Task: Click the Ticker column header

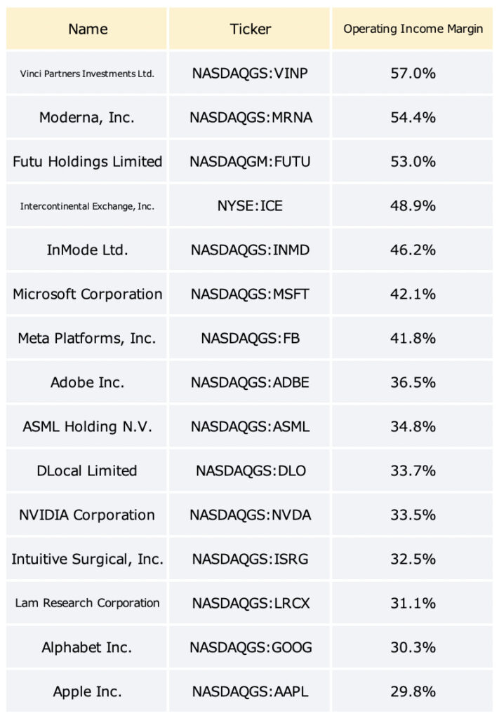Action: click(x=250, y=28)
